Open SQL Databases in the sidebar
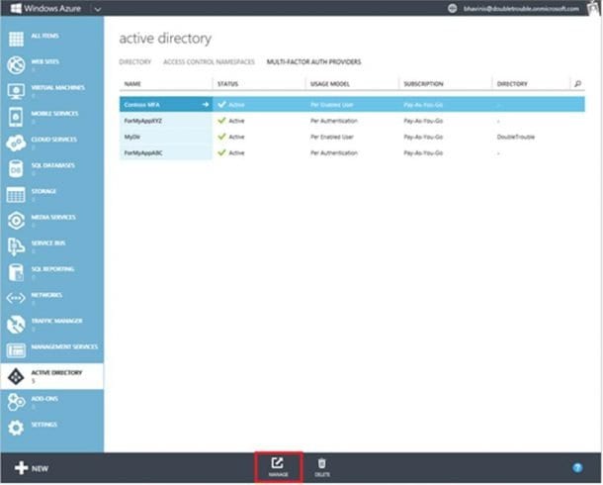 [17, 169]
